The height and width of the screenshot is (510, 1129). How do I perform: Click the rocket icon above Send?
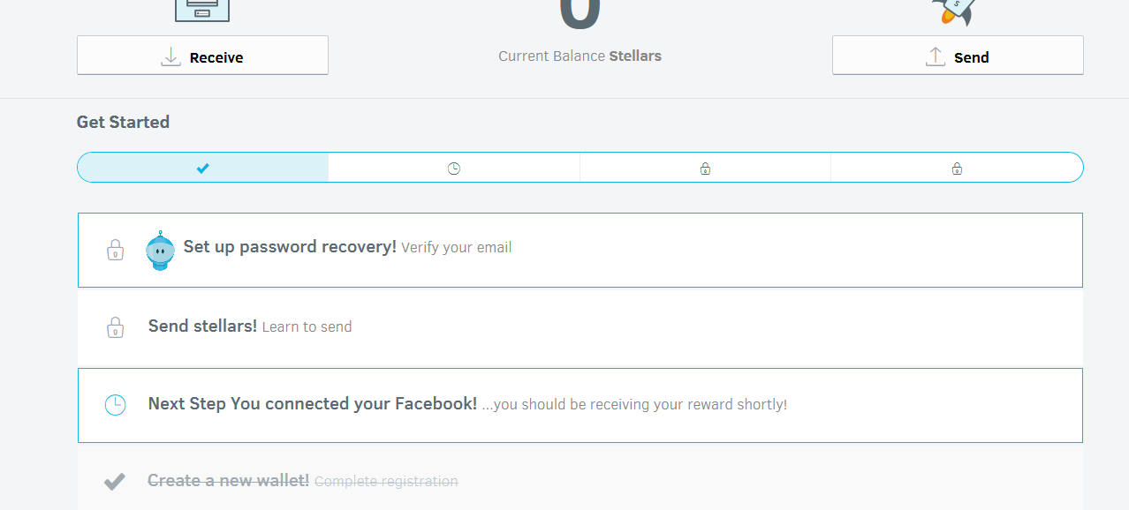click(954, 11)
